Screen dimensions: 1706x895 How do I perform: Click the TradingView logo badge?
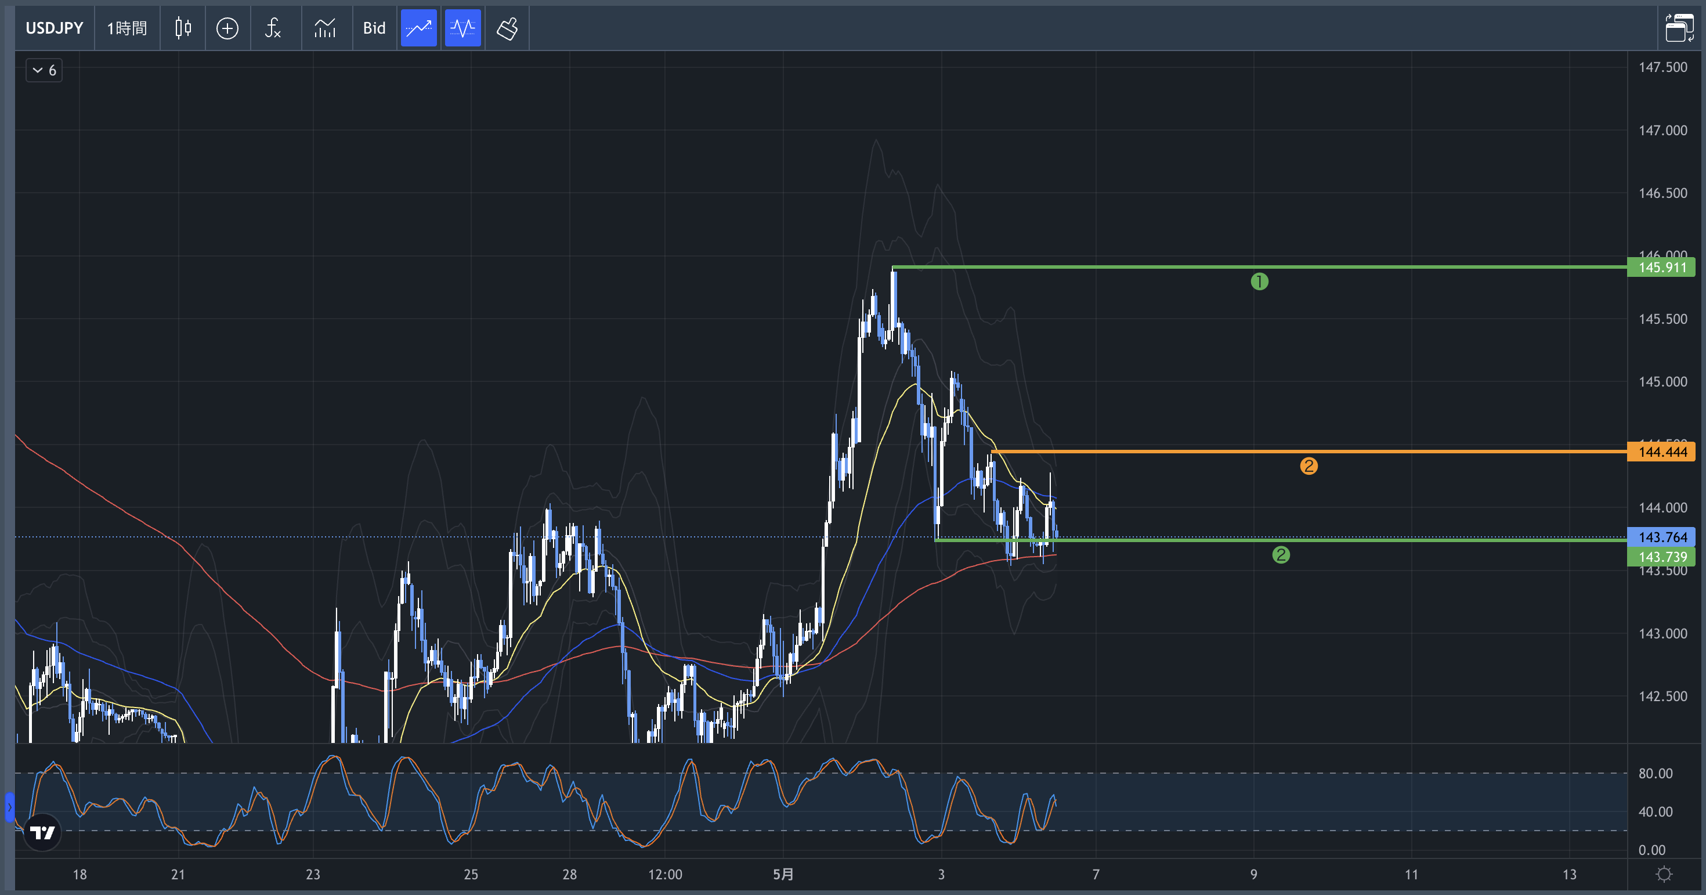42,832
